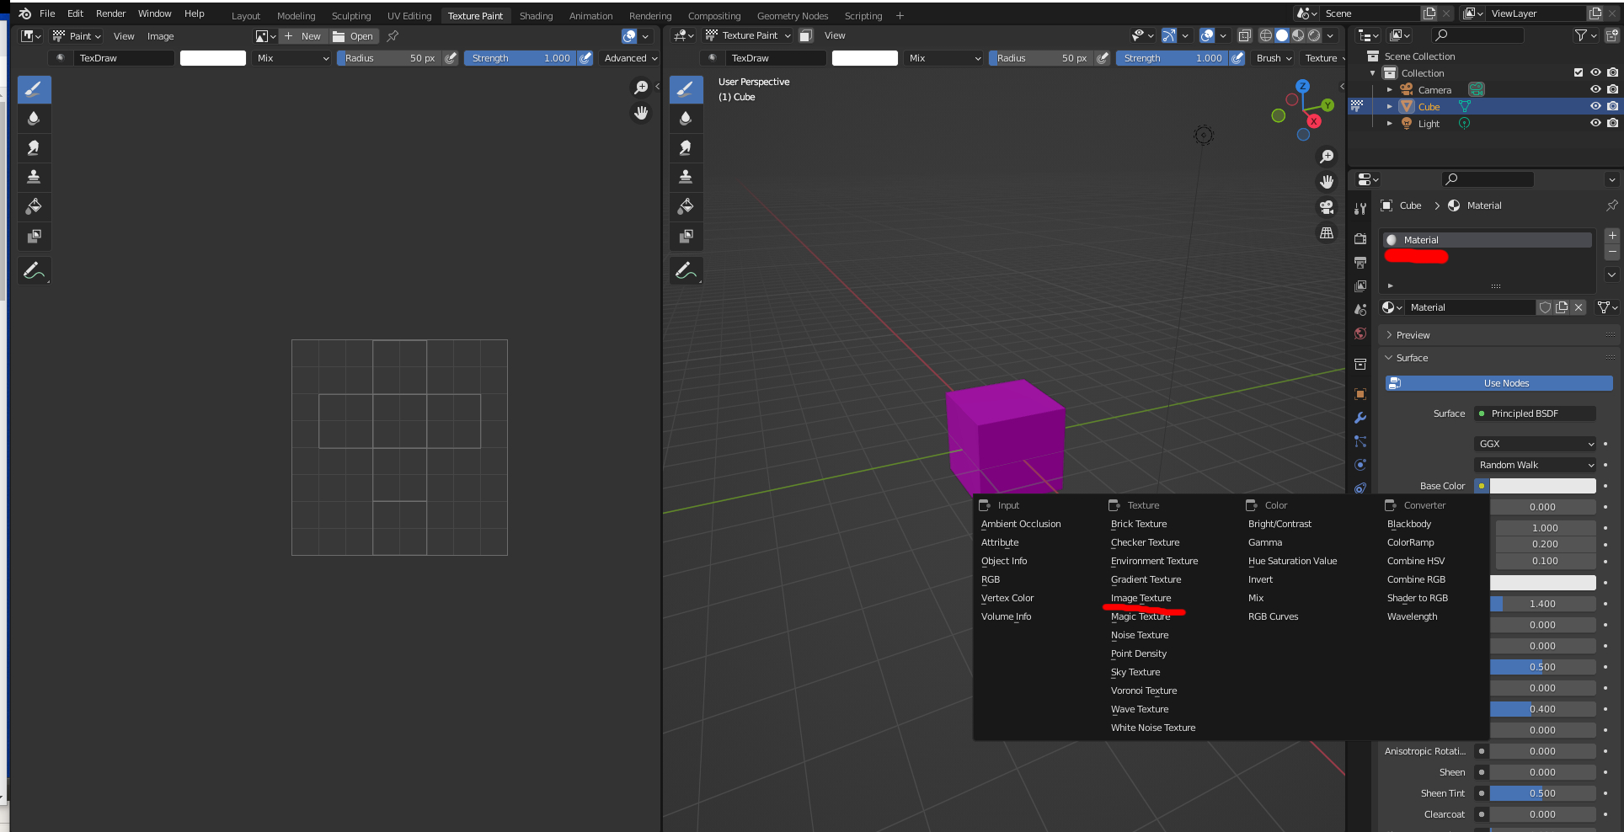Select Material slot in material list

pyautogui.click(x=1488, y=240)
